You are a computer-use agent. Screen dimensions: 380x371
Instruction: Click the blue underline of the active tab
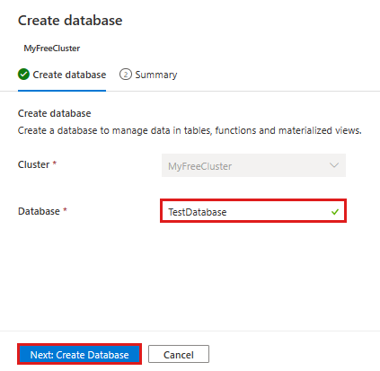click(x=62, y=91)
